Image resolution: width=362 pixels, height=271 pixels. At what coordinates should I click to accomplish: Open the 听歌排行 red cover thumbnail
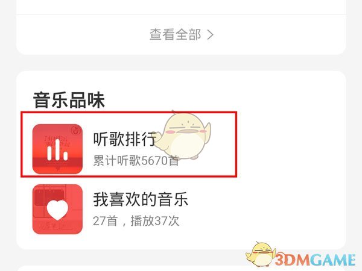pyautogui.click(x=57, y=149)
